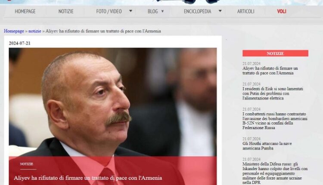This screenshot has width=323, height=185.
Task: Click the red VOLI navigation item
Action: click(x=282, y=12)
